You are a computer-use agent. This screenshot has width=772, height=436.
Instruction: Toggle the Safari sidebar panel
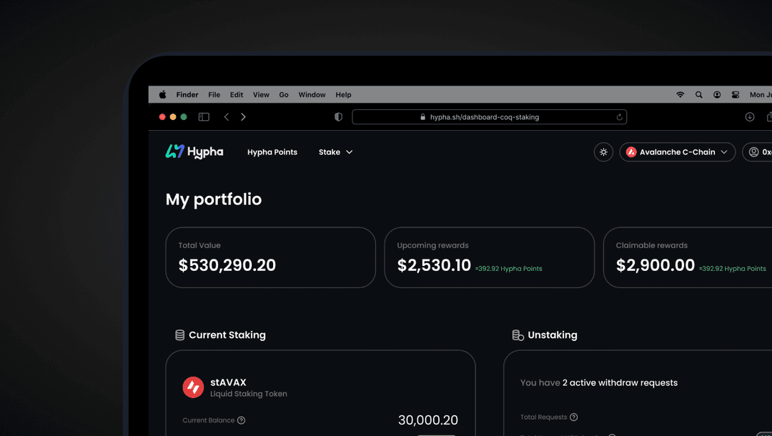(x=204, y=116)
